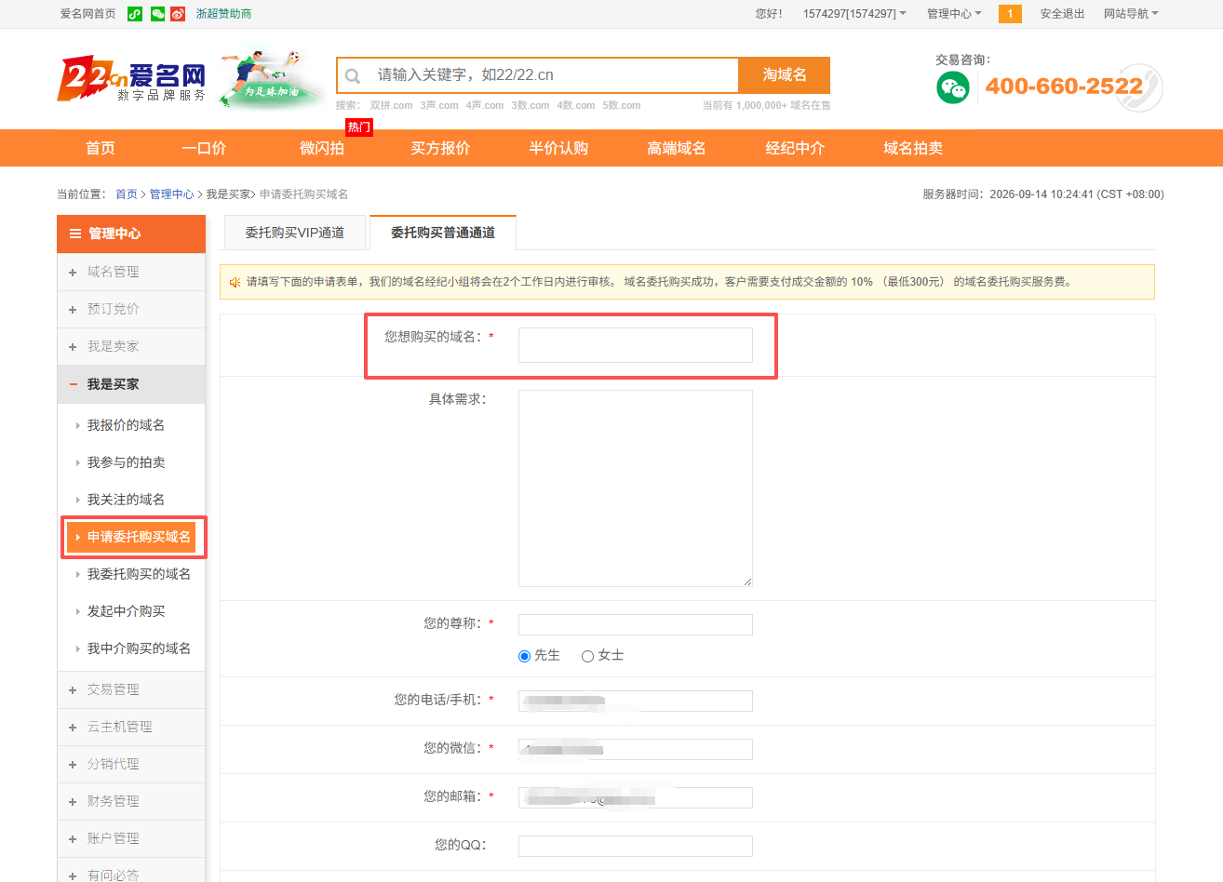Click the search magnifier icon
Viewport: 1223px width, 882px height.
pyautogui.click(x=353, y=76)
